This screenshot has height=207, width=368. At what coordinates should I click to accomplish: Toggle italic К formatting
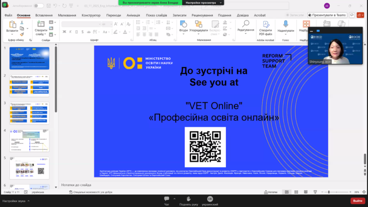[70, 32]
